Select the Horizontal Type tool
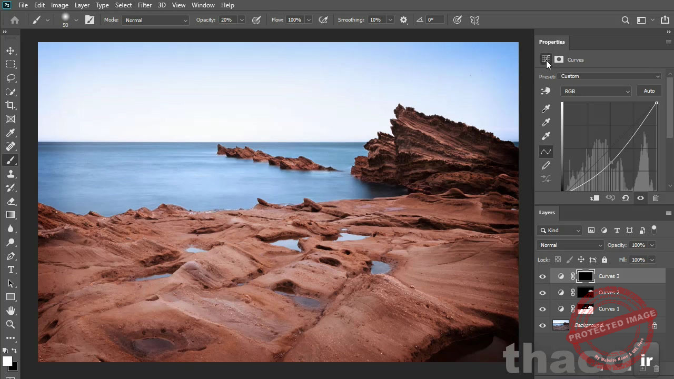The height and width of the screenshot is (379, 674). pos(11,270)
